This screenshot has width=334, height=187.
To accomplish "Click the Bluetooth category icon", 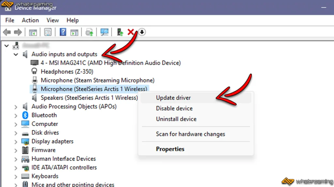I will coord(25,115).
